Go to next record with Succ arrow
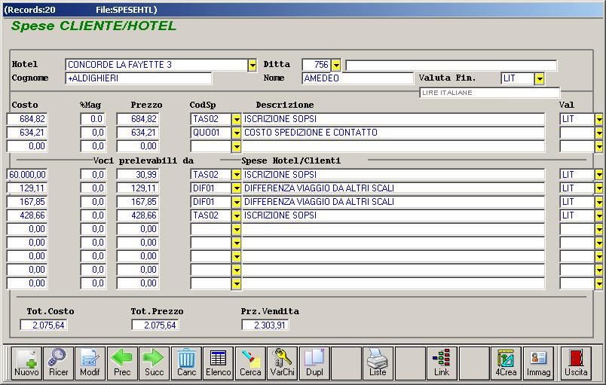 coord(155,363)
